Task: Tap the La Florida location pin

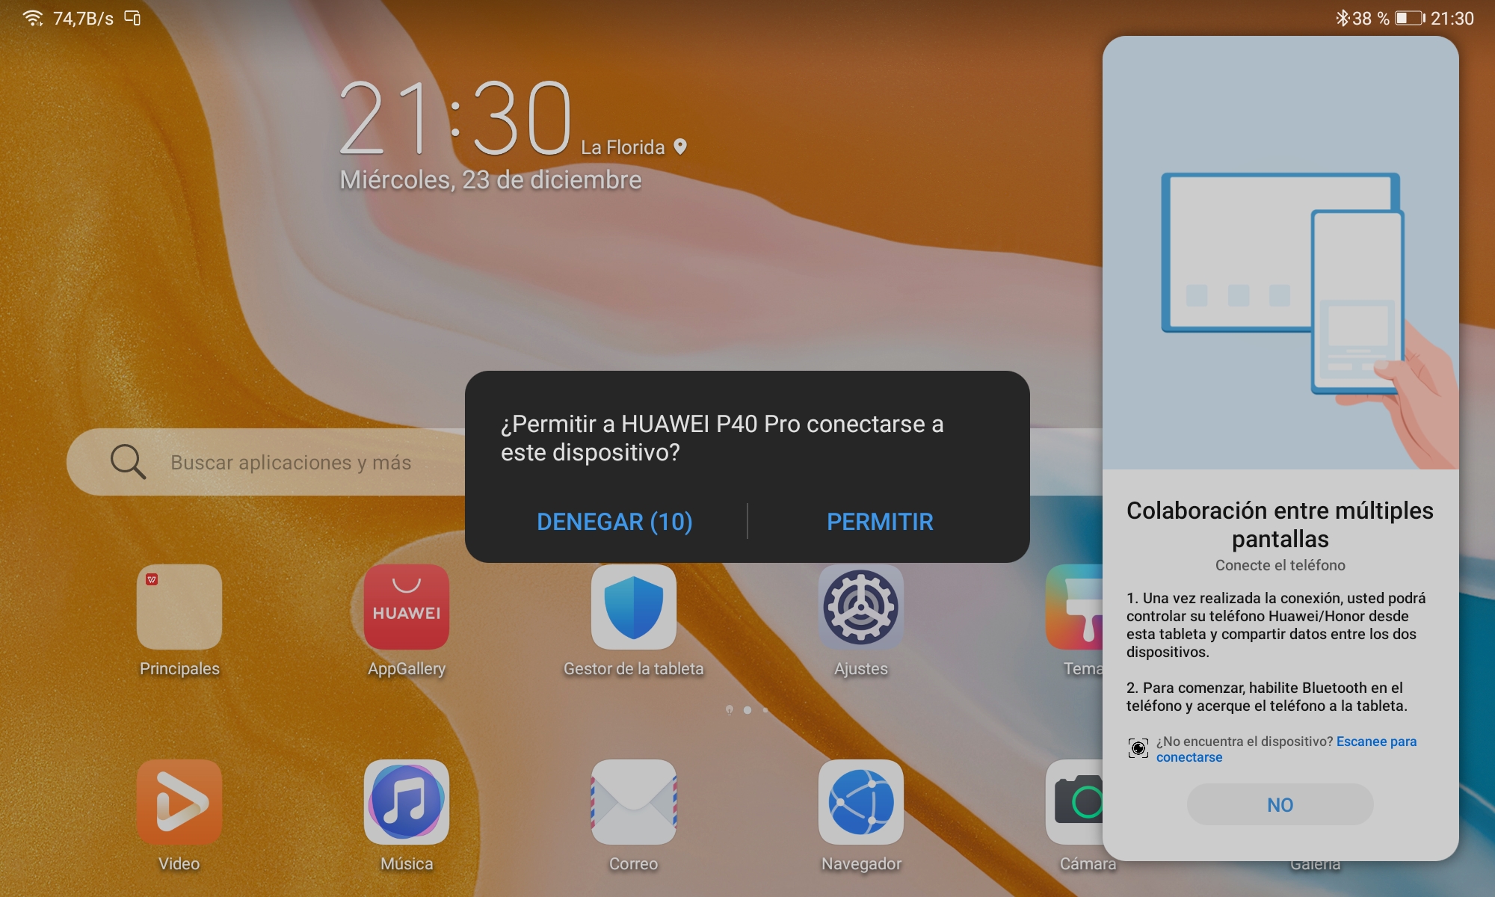Action: tap(680, 147)
